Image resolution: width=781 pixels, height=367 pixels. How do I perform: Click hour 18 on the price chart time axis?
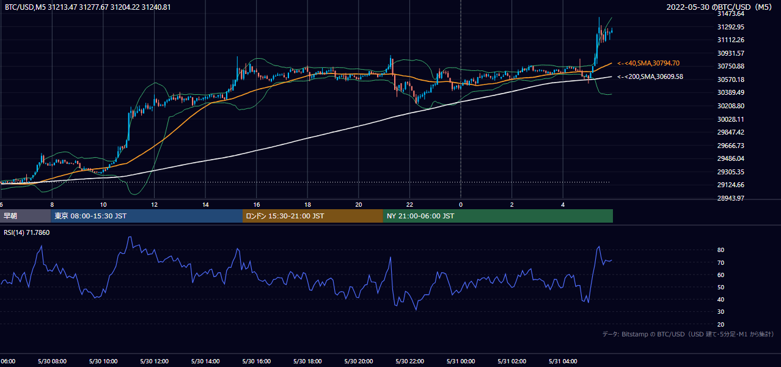click(x=307, y=205)
